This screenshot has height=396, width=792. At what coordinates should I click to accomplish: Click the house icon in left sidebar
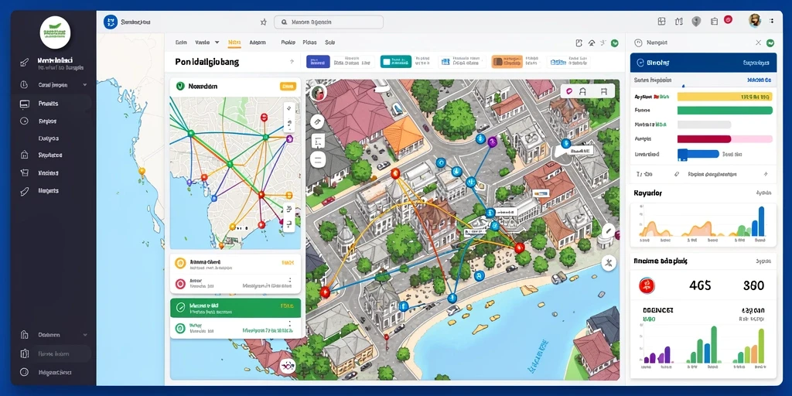(x=24, y=155)
